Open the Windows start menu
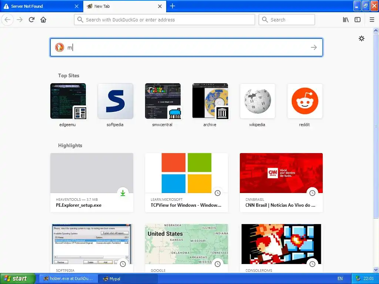Image resolution: width=379 pixels, height=284 pixels. 17,278
